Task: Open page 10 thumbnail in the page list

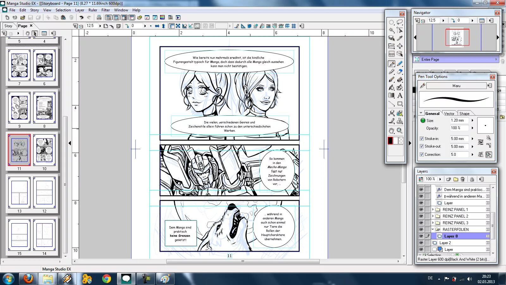Action: [44, 150]
